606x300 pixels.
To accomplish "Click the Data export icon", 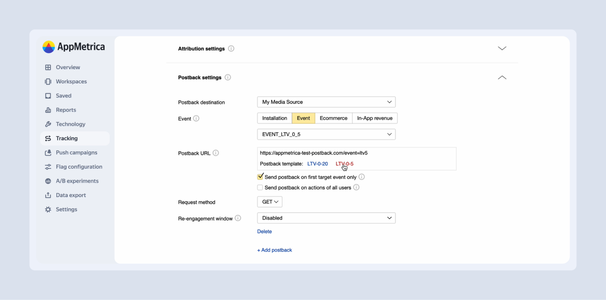I will 48,195.
